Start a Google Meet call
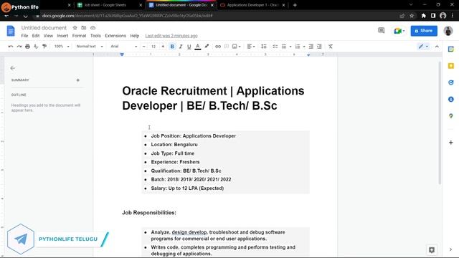 click(x=399, y=31)
